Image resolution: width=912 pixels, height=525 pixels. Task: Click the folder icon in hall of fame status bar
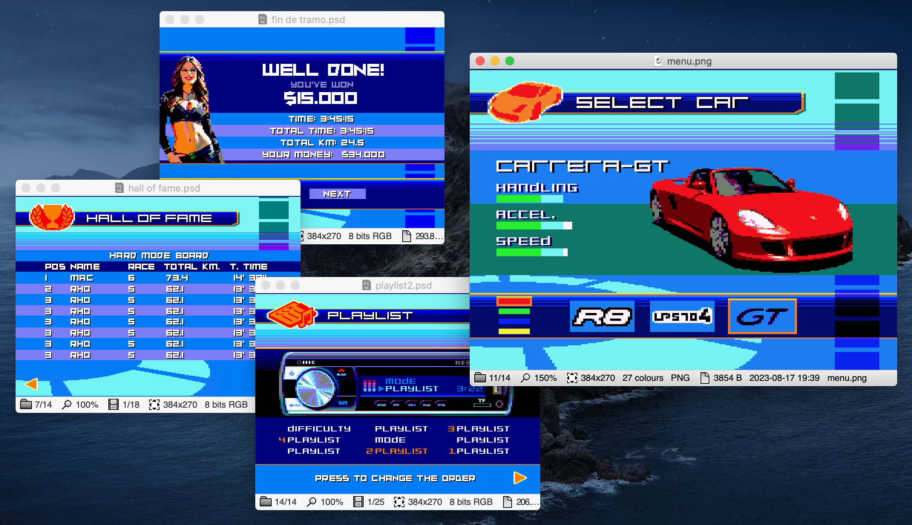26,404
